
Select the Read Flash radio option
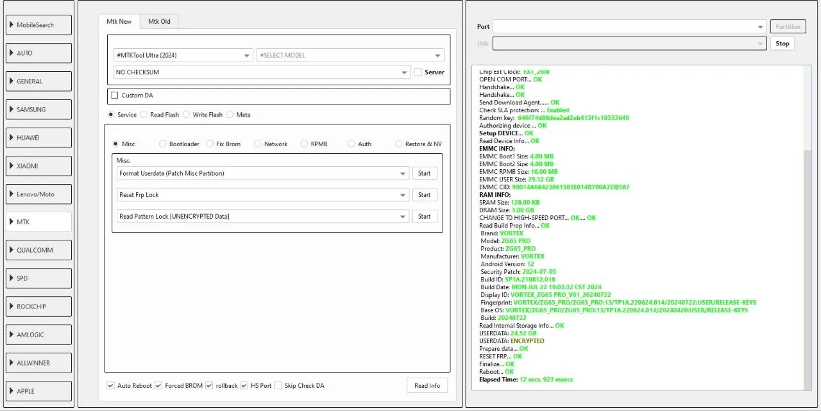144,115
